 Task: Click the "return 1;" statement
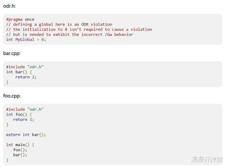tap(24, 119)
